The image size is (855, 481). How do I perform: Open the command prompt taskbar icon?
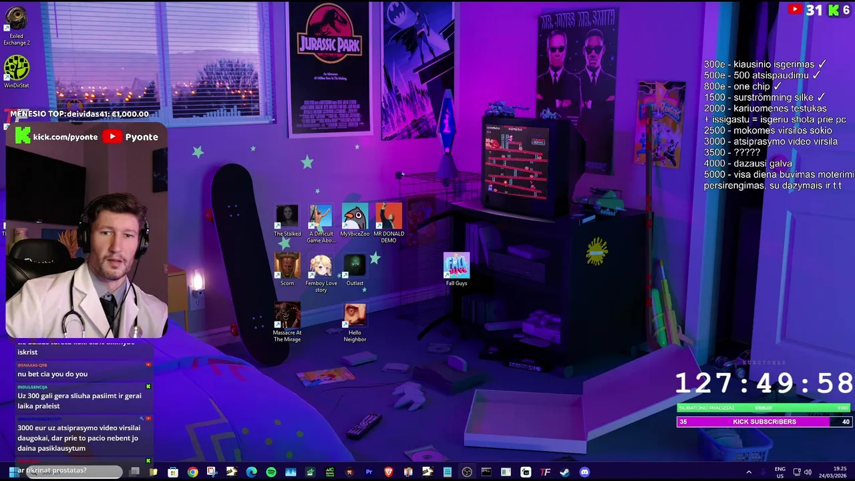486,472
